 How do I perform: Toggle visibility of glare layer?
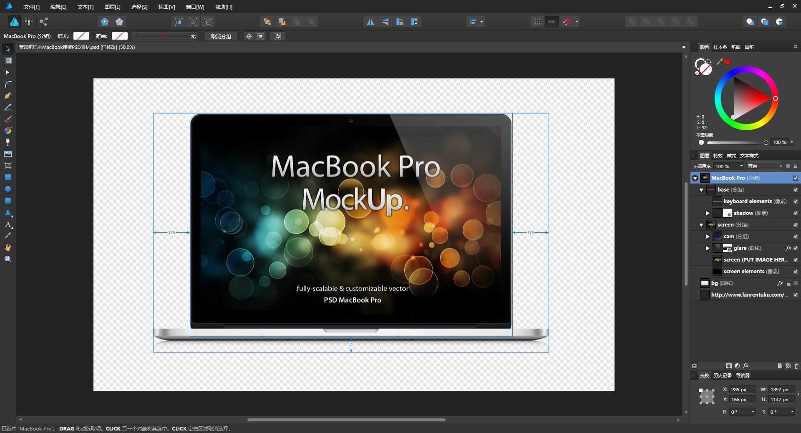click(x=796, y=248)
